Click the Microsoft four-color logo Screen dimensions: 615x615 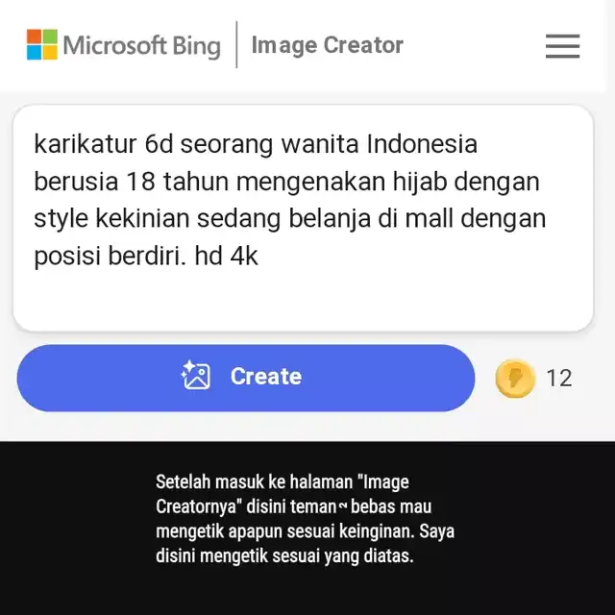42,45
